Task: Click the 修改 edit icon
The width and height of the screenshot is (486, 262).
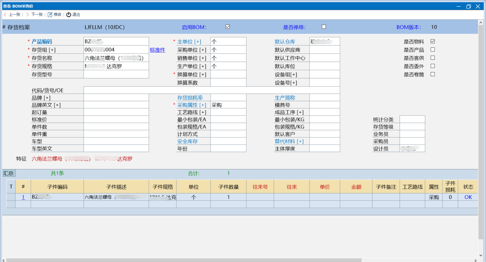Action: (50, 15)
